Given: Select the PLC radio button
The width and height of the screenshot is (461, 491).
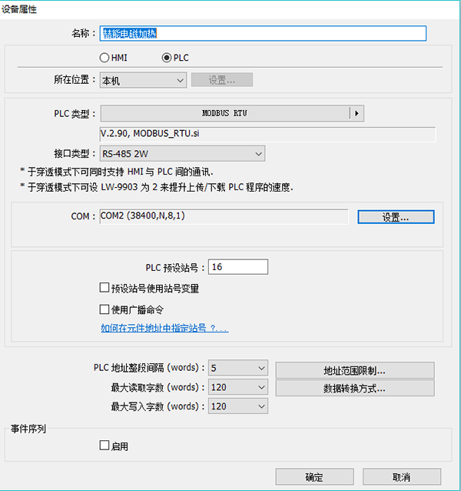Looking at the screenshot, I should [x=167, y=58].
